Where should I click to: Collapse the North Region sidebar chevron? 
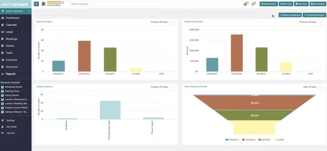click(x=29, y=11)
